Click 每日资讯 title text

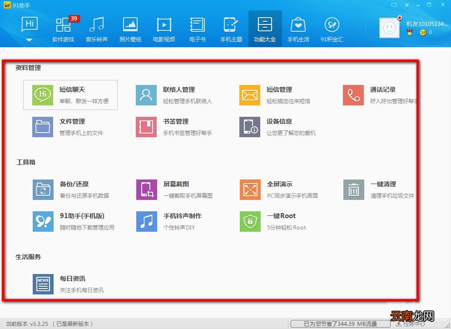pos(73,279)
